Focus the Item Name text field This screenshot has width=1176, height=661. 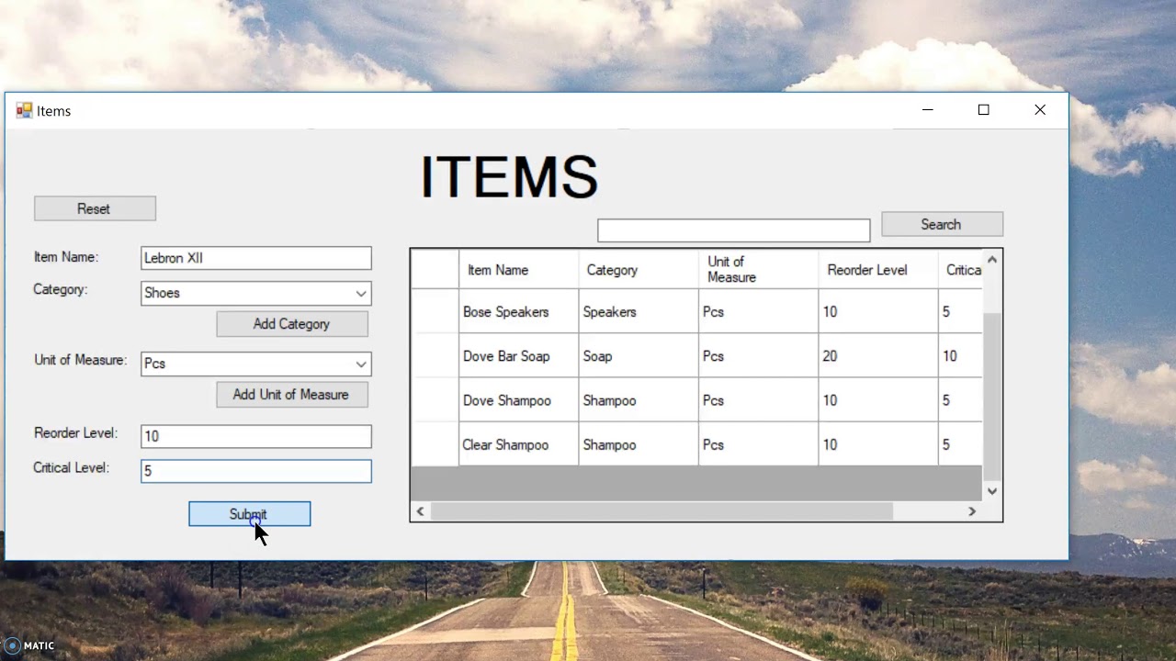[x=256, y=258]
